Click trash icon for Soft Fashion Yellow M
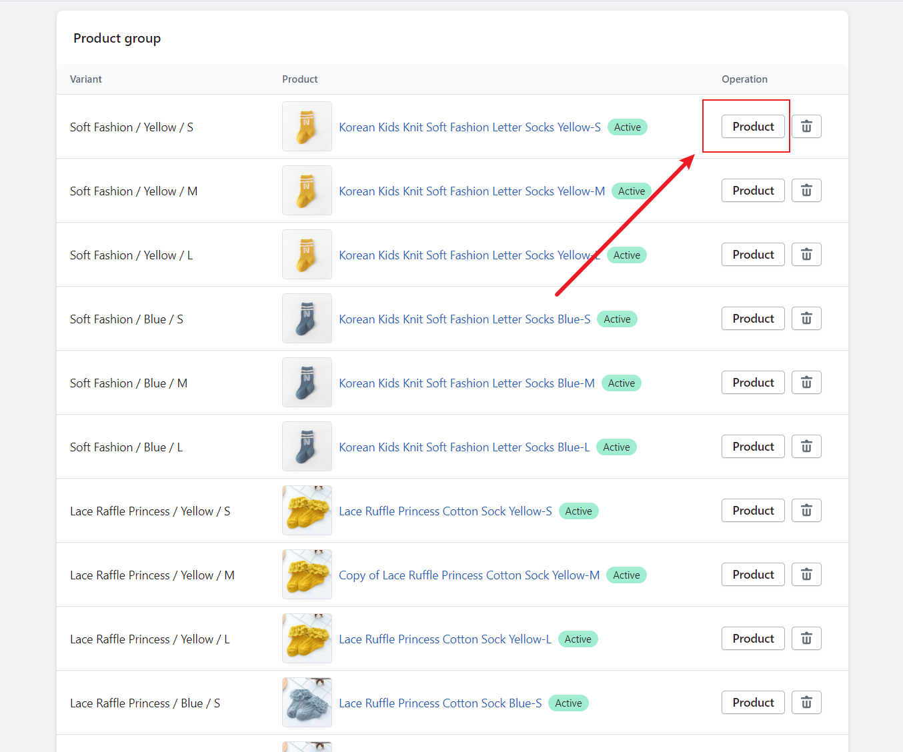 pyautogui.click(x=806, y=191)
